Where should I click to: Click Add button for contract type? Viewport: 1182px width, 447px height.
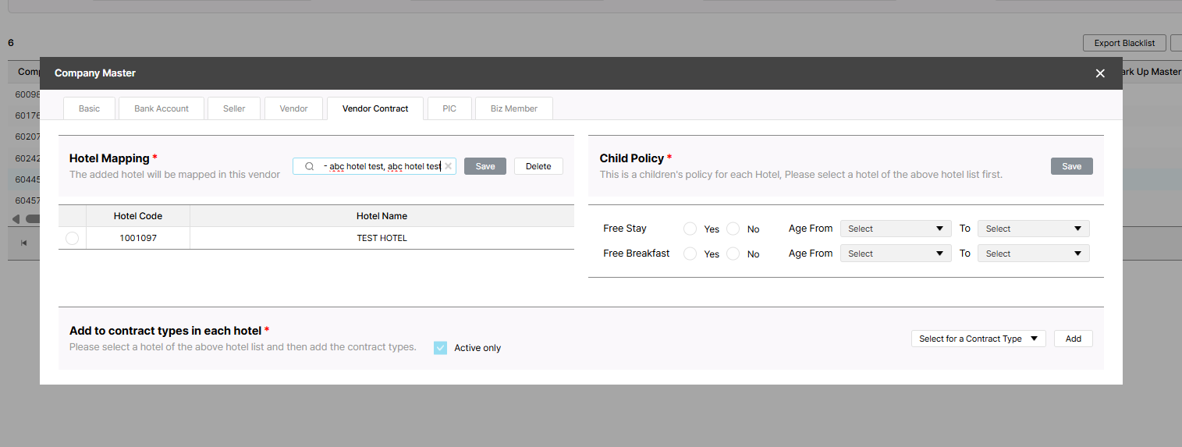(x=1073, y=339)
